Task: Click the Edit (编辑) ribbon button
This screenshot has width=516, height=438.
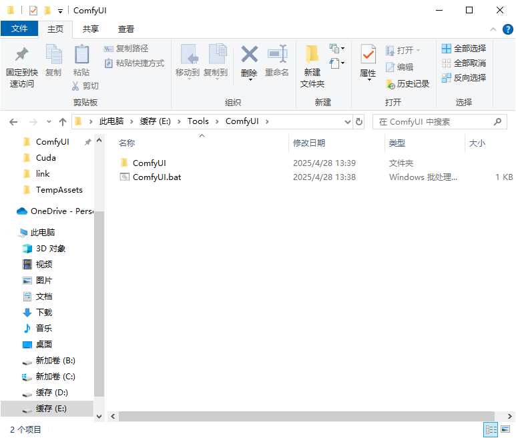Action: click(399, 67)
